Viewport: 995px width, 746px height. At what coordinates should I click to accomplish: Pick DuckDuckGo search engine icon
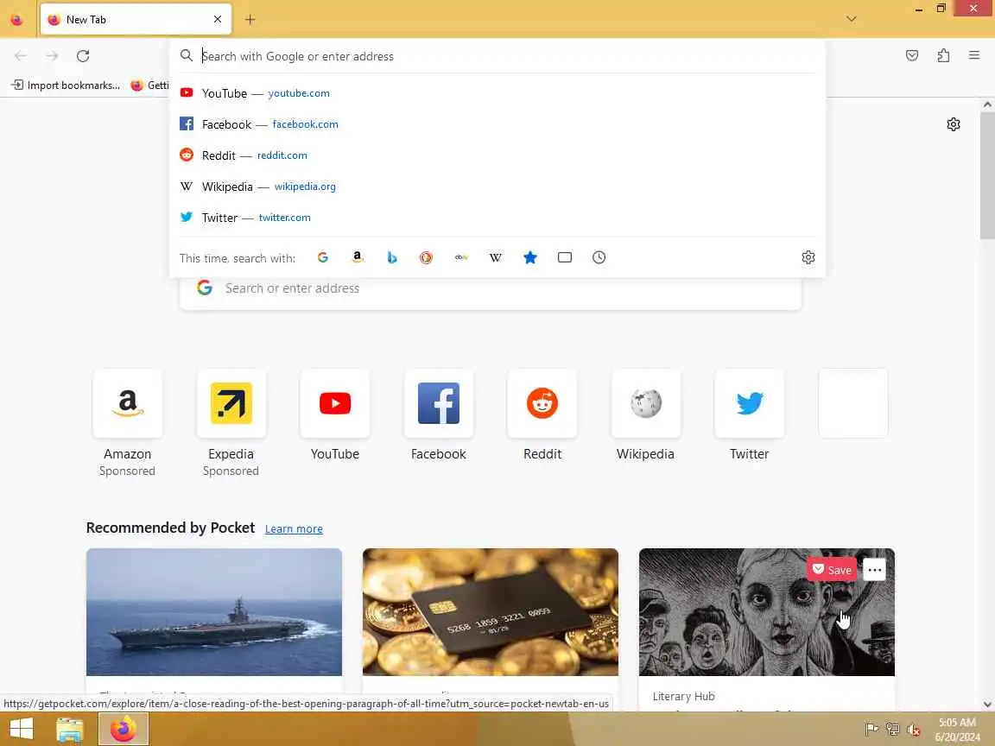[426, 257]
